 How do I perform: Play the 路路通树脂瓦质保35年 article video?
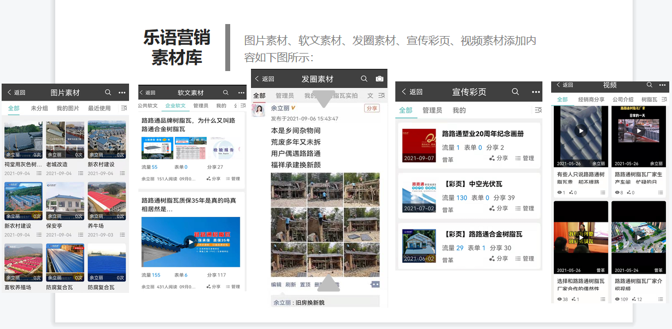tap(190, 242)
